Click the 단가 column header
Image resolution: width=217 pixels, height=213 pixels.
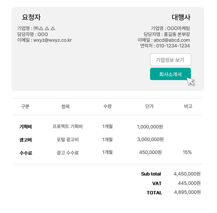149,106
